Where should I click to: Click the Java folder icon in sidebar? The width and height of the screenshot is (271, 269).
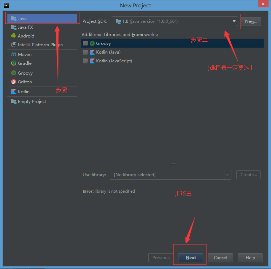click(14, 18)
